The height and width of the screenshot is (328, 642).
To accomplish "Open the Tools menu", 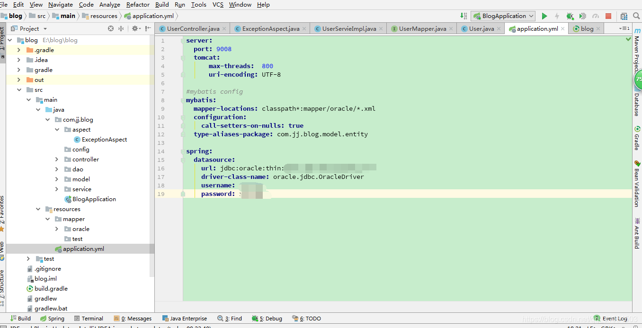I will click(198, 4).
